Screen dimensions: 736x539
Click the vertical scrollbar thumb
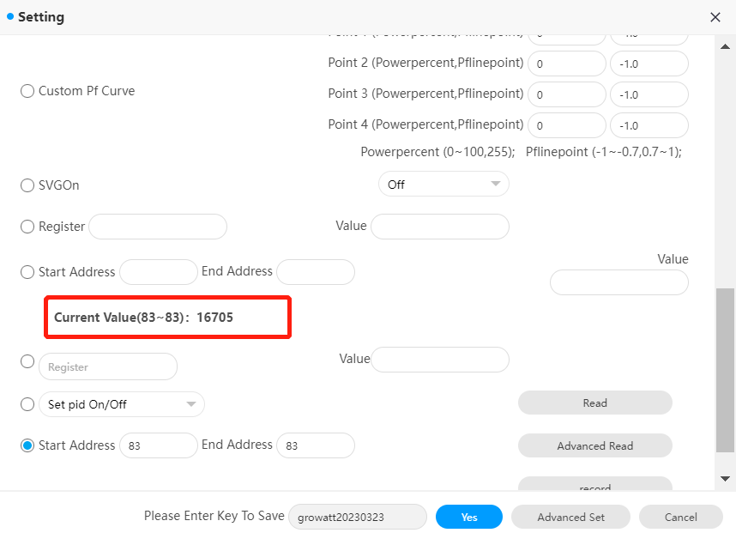click(x=725, y=370)
